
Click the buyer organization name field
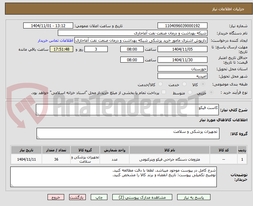(x=132, y=33)
